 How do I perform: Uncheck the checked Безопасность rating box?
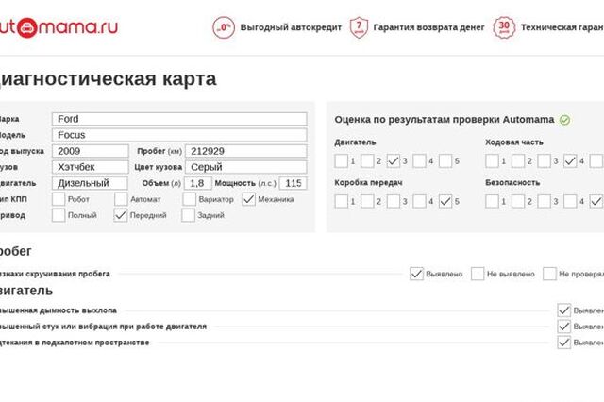click(x=596, y=201)
